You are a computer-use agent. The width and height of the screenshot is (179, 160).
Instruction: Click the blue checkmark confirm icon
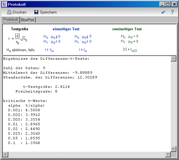[x=163, y=12]
